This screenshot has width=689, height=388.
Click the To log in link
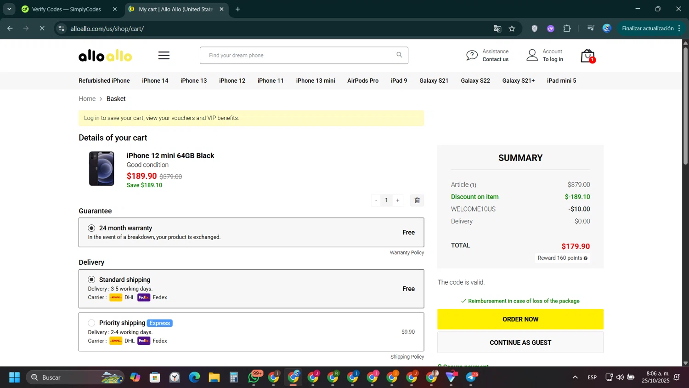click(x=553, y=59)
